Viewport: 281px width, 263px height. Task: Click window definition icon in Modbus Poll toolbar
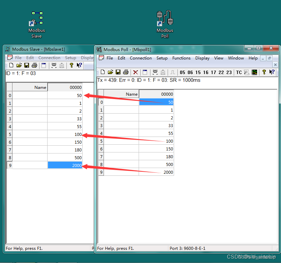pyautogui.click(x=145, y=72)
